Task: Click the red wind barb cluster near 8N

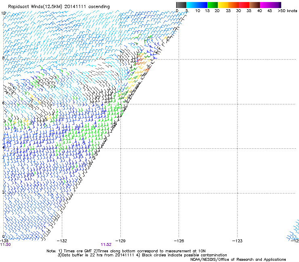Action: [139, 60]
